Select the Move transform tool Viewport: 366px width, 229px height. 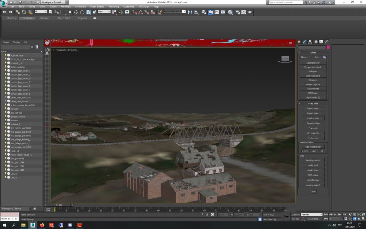(x=76, y=12)
